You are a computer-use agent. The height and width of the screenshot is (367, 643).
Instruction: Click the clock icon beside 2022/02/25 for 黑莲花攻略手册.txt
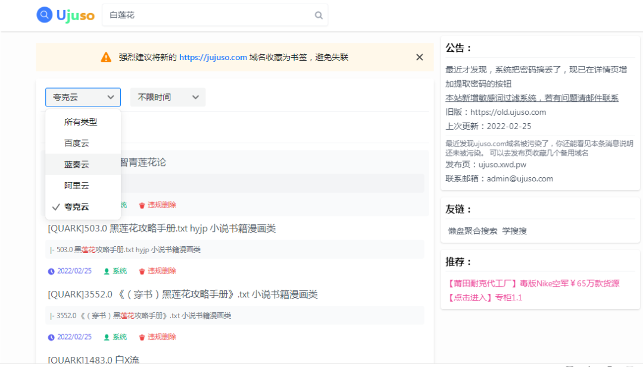tap(51, 271)
